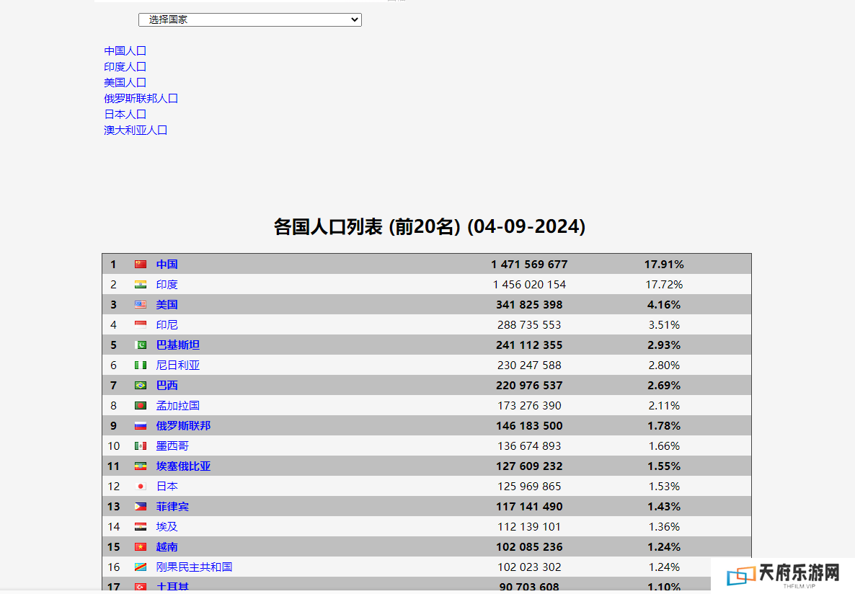The image size is (855, 594).
Task: Open 日本 in the population table
Action: coord(167,486)
